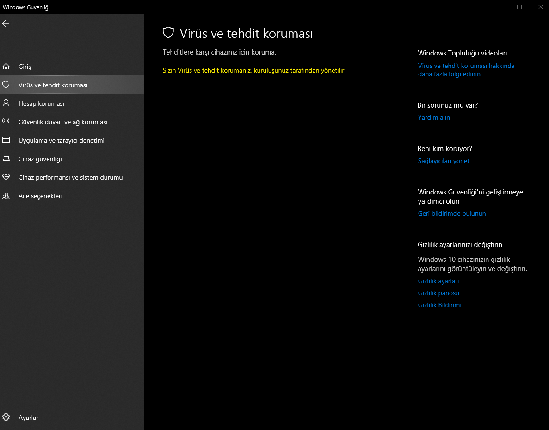Click the shield icon beside page heading
The height and width of the screenshot is (430, 549).
tap(168, 33)
